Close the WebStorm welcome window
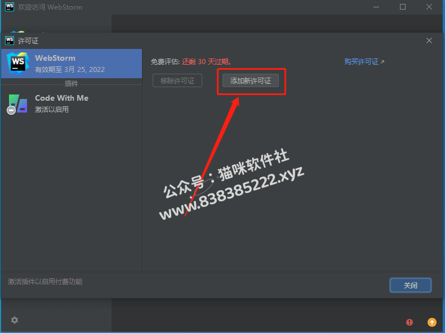Viewport: 445px width, 333px height. point(429,7)
